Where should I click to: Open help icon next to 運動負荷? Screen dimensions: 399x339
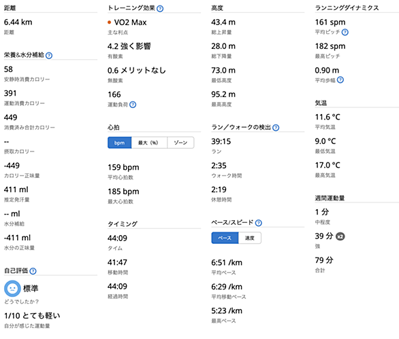tap(133, 105)
